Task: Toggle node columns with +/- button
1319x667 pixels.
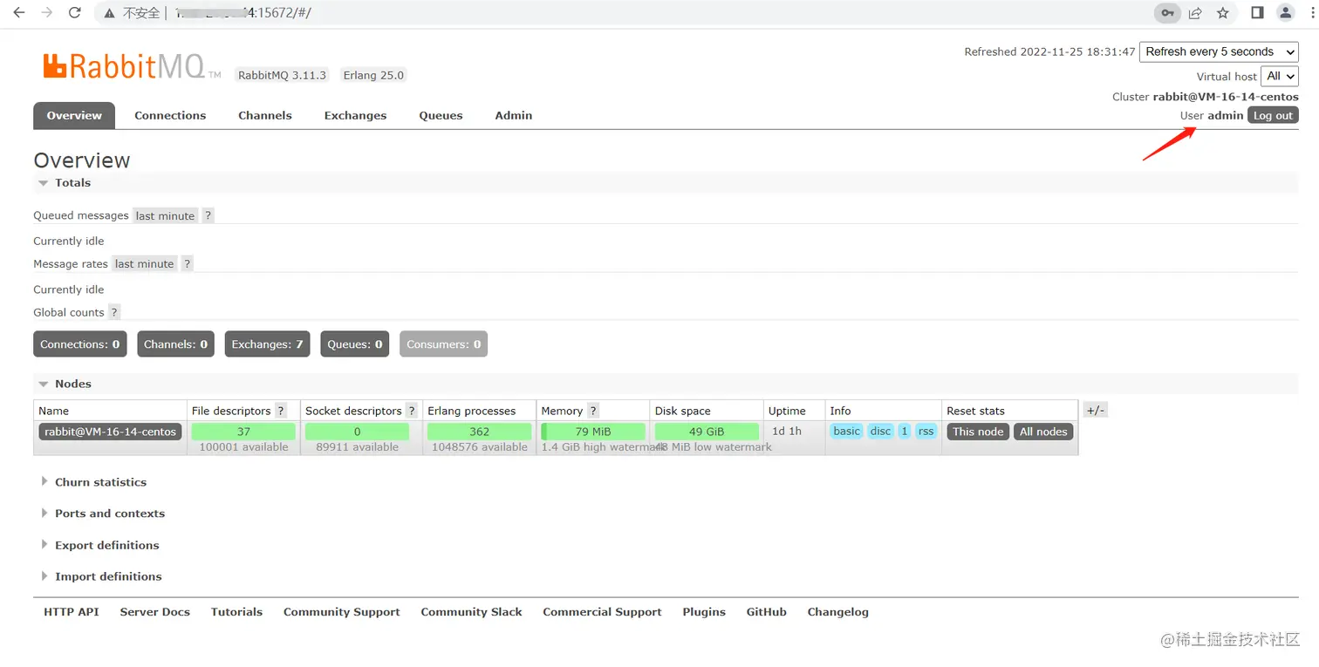Action: pos(1095,411)
